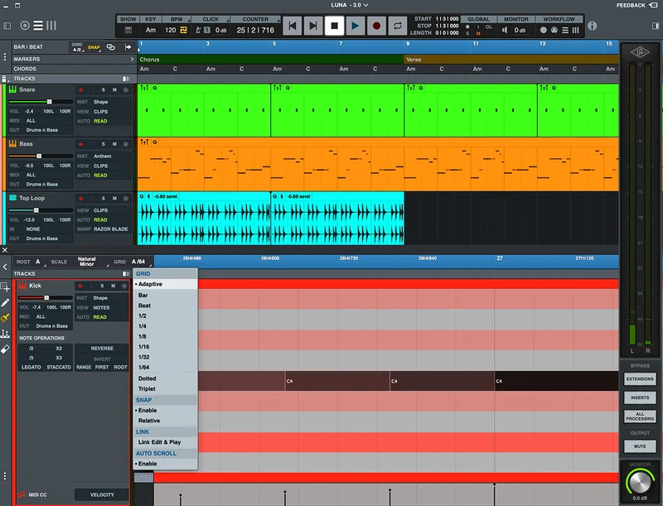Open the Natural Minor scale dropdown

point(87,262)
